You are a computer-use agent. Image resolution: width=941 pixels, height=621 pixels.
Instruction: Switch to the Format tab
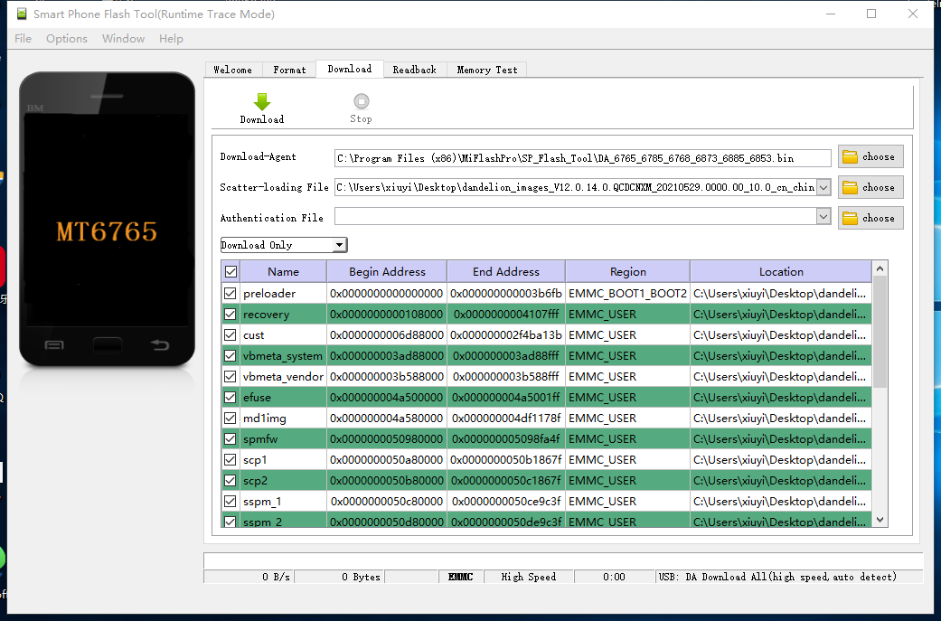(289, 70)
